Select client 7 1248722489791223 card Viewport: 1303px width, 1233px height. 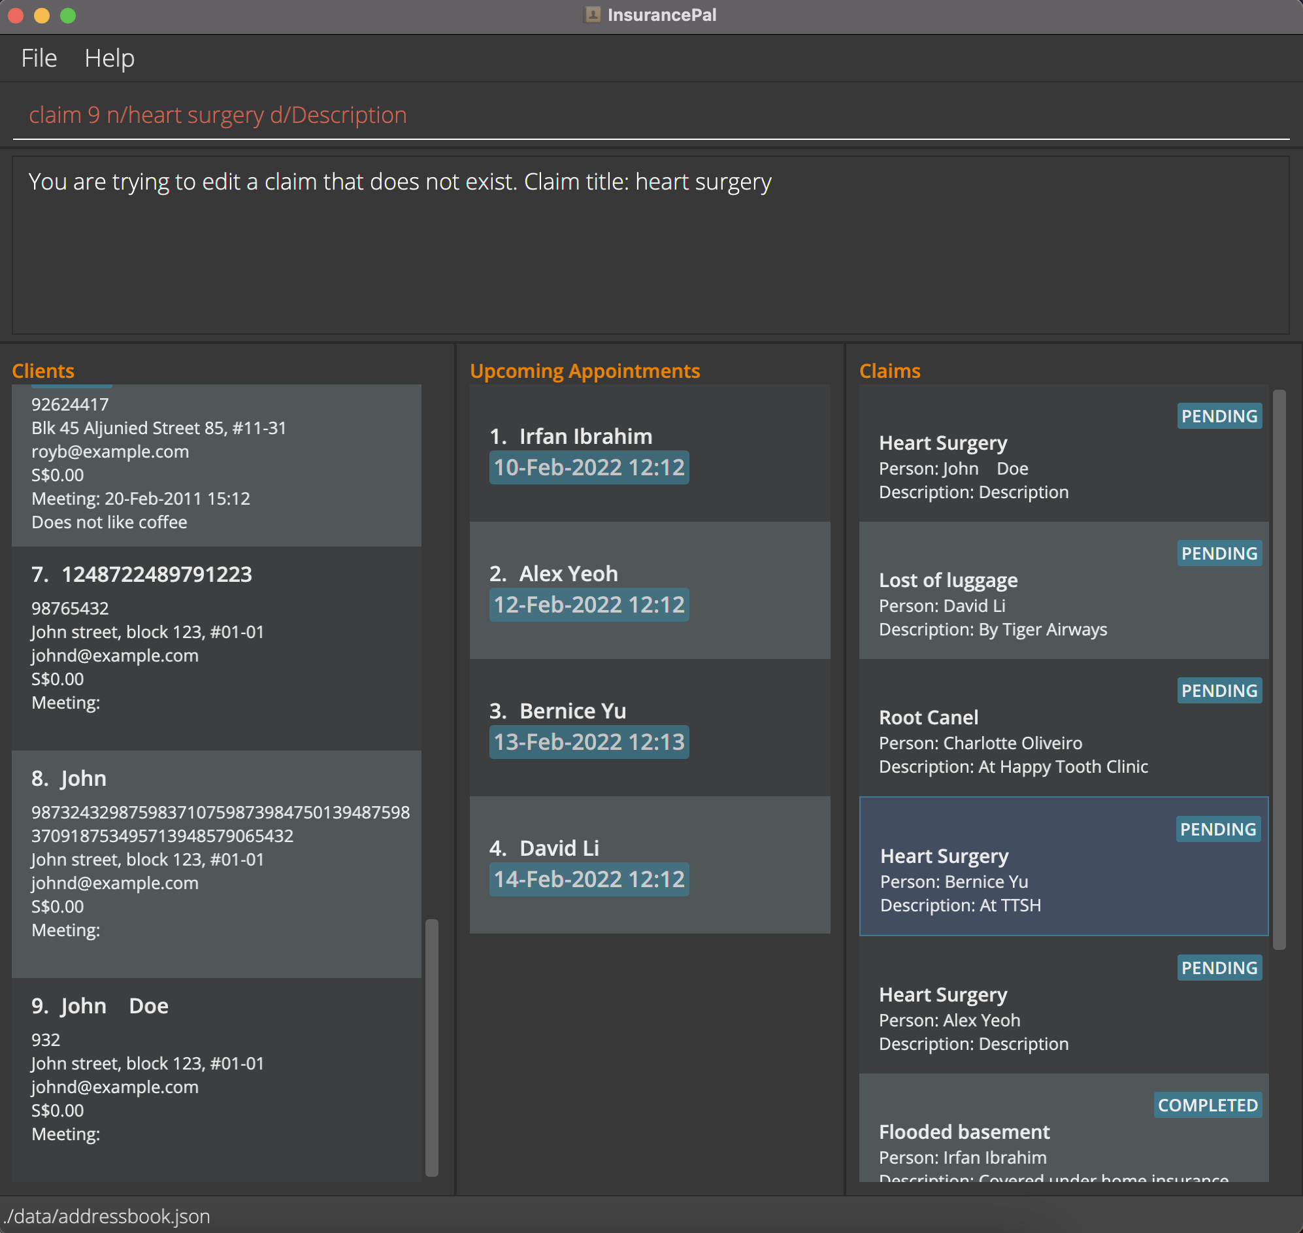tap(216, 647)
